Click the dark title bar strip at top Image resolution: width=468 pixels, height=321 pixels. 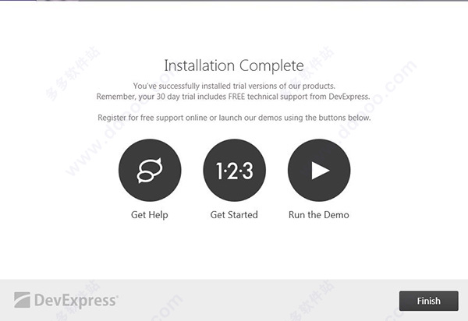(x=234, y=1)
